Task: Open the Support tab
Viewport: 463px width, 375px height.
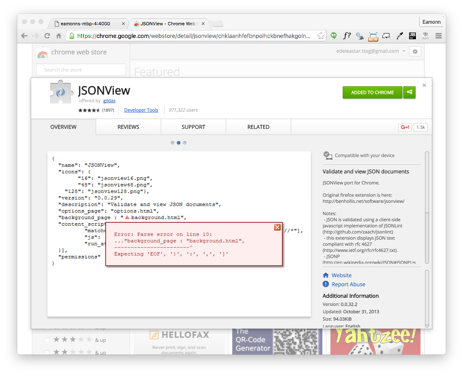Action: click(x=193, y=127)
